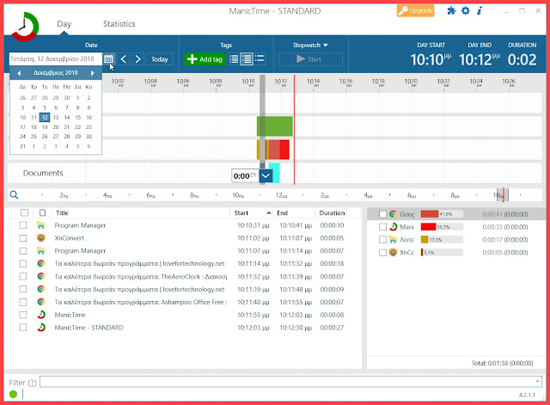
Task: Select first tag list view icon
Action: click(234, 59)
